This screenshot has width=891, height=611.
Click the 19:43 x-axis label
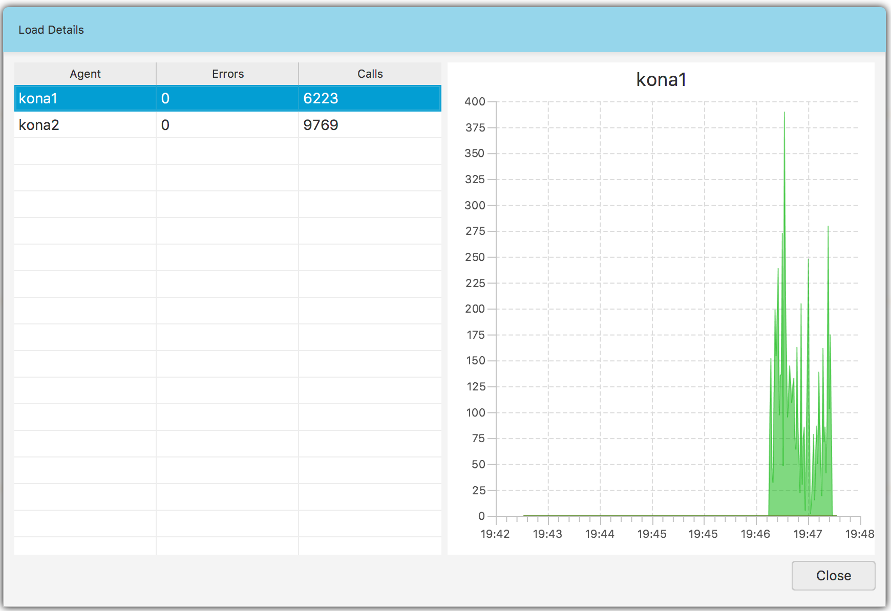[x=547, y=534]
